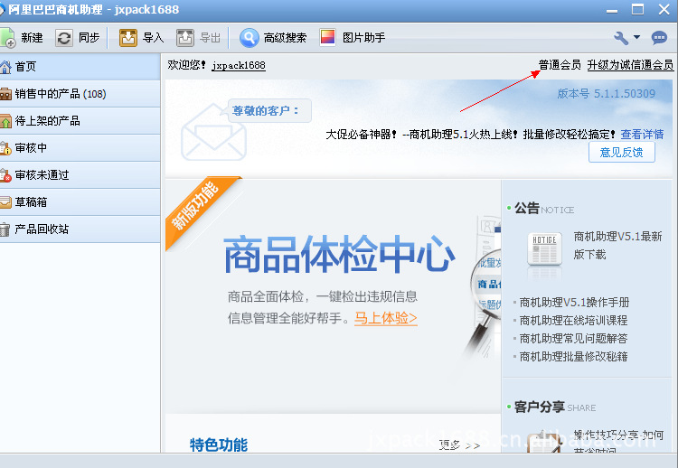Click the 公告 NOTICE heading
678x468 pixels.
544,209
